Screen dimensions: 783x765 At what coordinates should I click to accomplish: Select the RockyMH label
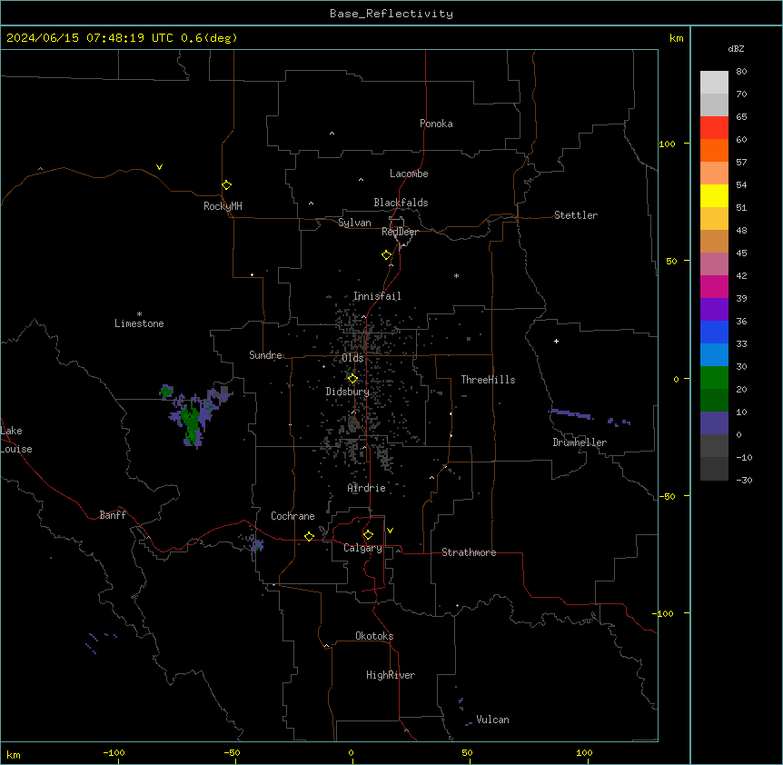pyautogui.click(x=223, y=206)
